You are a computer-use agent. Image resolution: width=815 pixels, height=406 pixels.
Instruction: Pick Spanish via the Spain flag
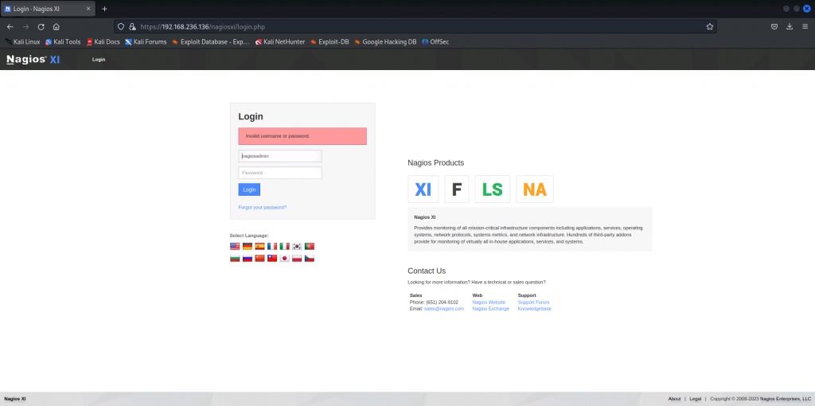(x=260, y=247)
